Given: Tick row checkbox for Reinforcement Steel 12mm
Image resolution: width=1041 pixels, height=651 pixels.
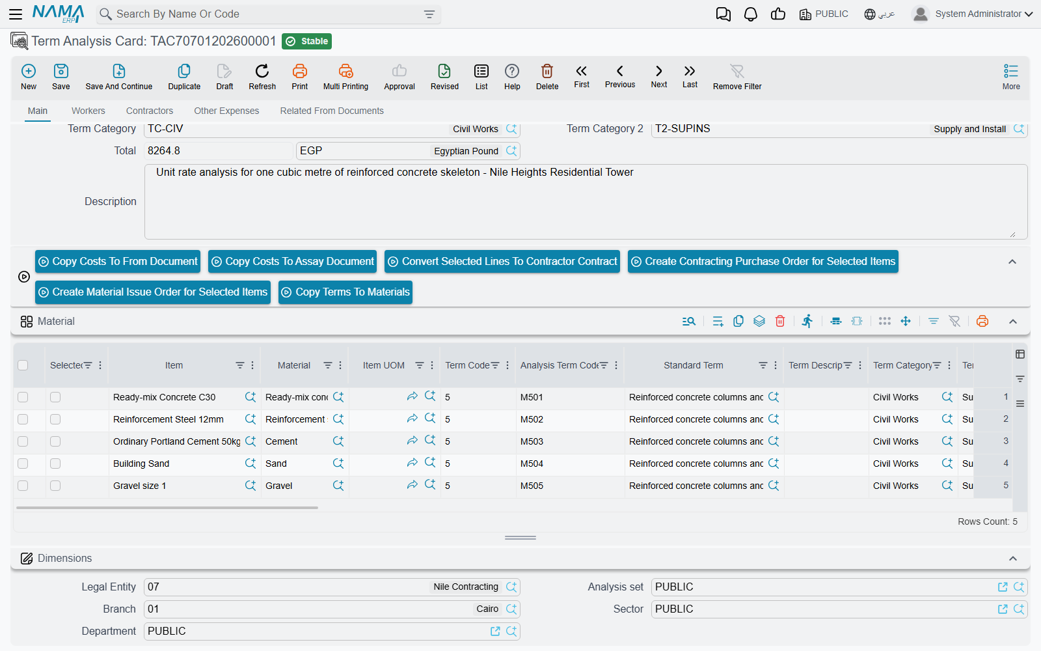Looking at the screenshot, I should 23,419.
